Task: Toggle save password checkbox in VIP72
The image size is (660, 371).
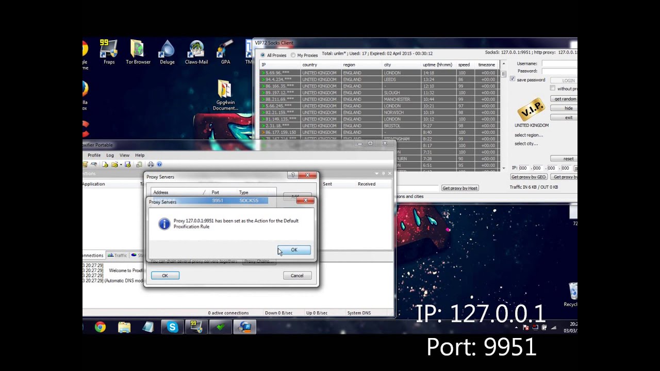Action: [x=512, y=79]
